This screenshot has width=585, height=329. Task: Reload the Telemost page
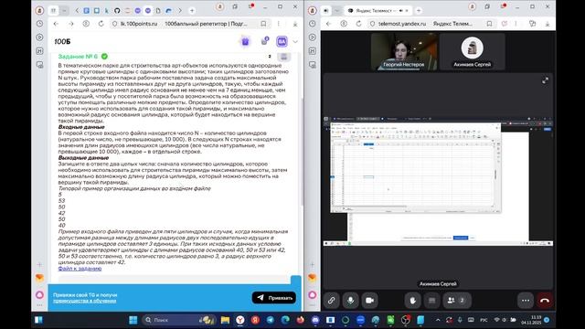358,24
